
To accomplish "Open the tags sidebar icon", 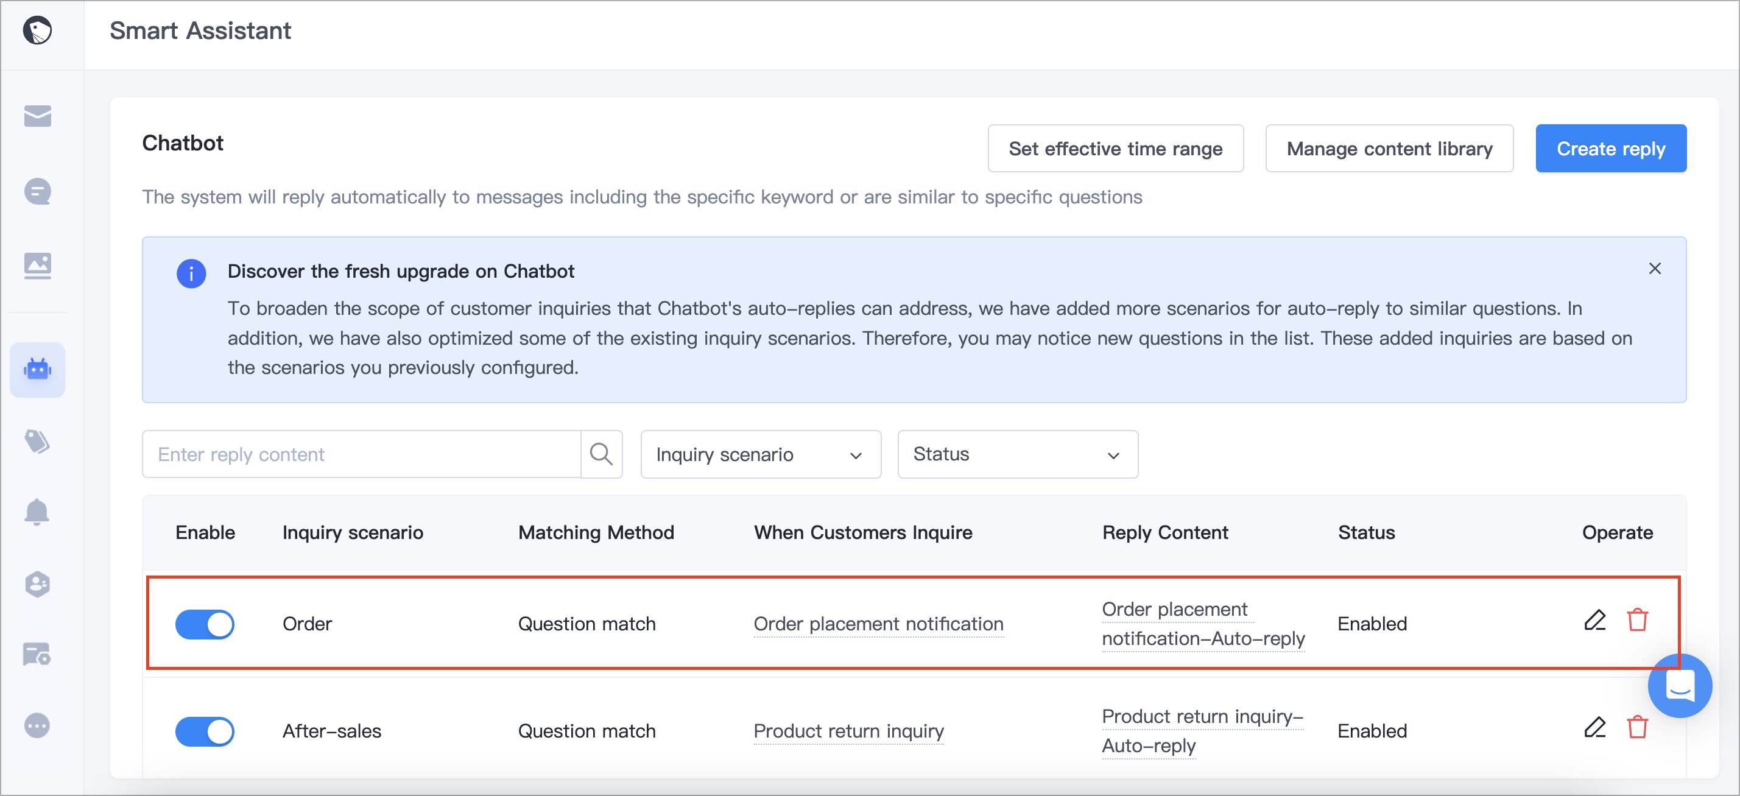I will 37,442.
